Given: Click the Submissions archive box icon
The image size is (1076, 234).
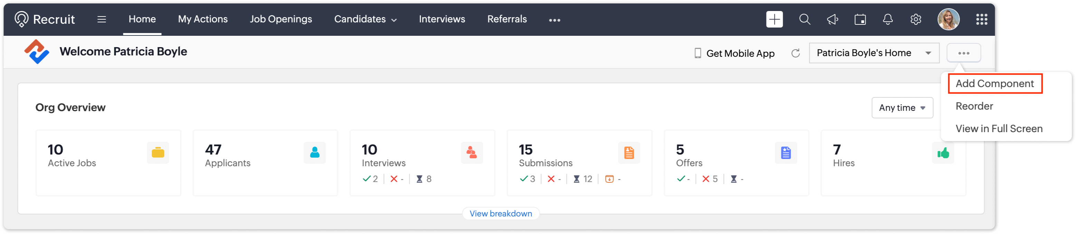Looking at the screenshot, I should 609,179.
